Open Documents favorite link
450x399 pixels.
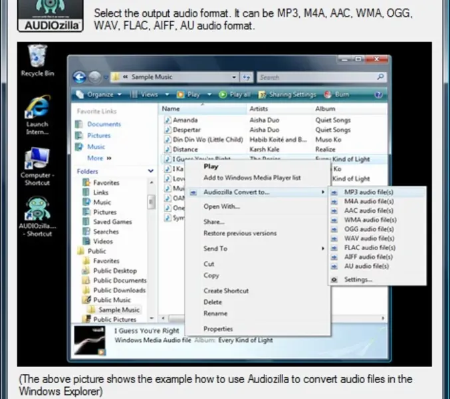pos(98,124)
